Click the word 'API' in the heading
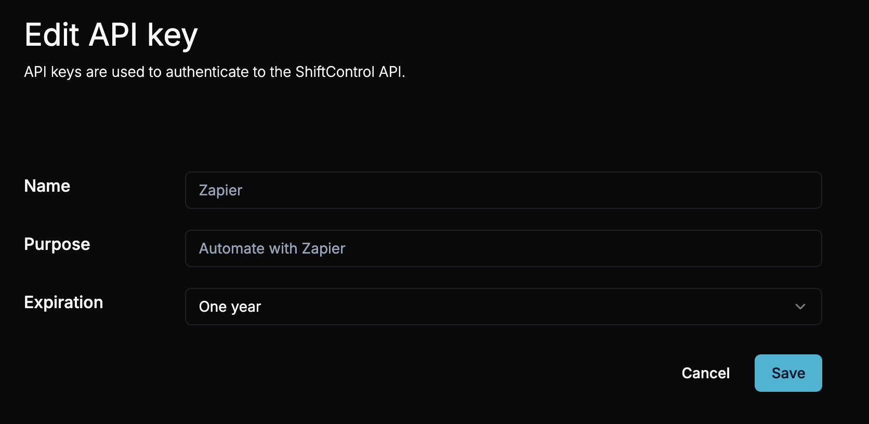Image resolution: width=869 pixels, height=424 pixels. pos(113,35)
